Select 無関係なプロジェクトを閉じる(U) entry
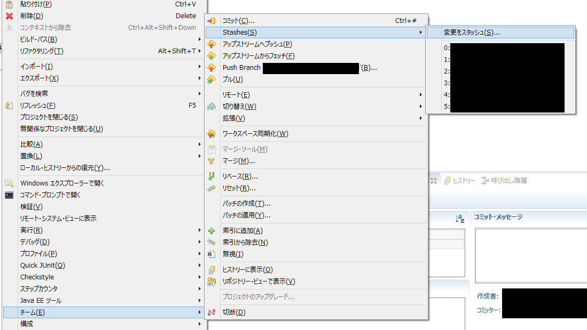 (104, 129)
